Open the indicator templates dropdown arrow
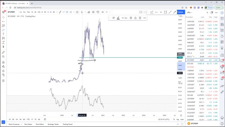Screen dimensions: 225x127 point(85,12)
